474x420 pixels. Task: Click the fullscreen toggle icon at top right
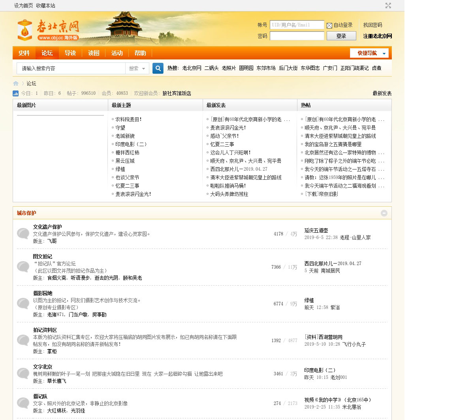pyautogui.click(x=388, y=6)
